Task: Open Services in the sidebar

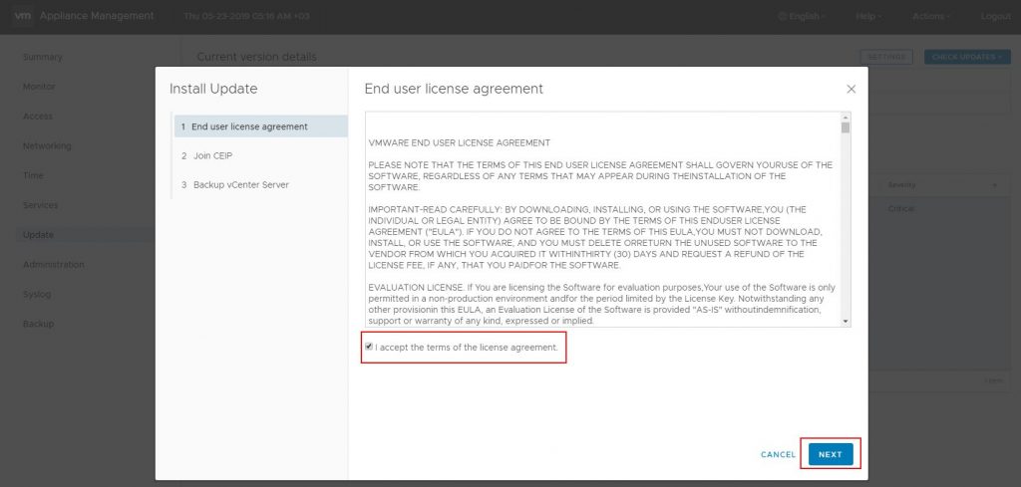Action: pyautogui.click(x=40, y=205)
